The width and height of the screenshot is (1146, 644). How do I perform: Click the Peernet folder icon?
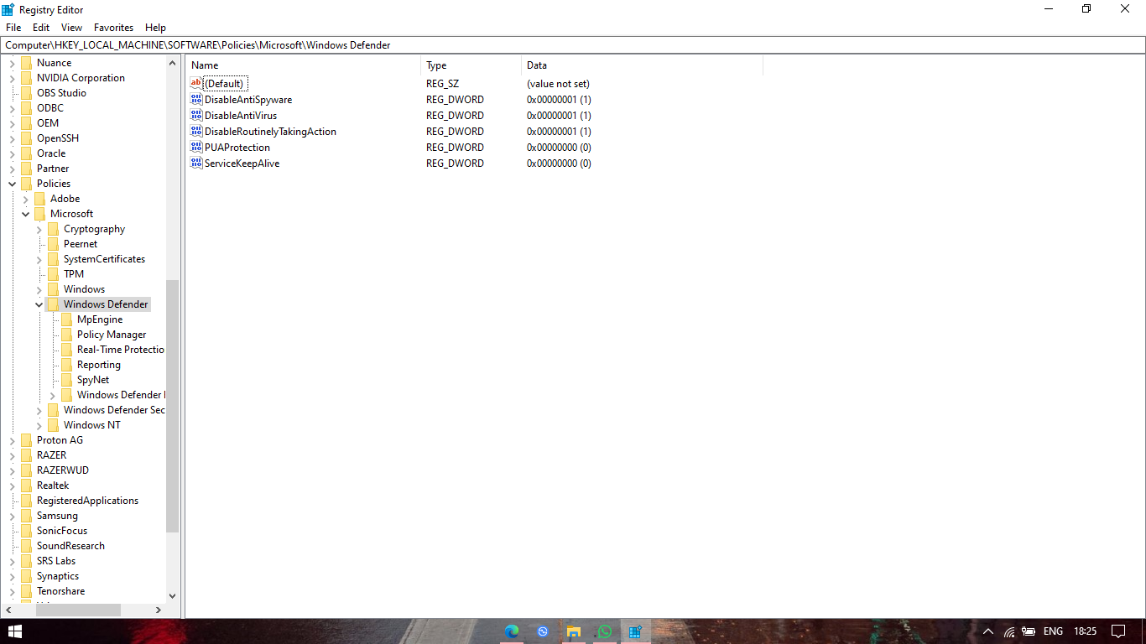tap(53, 244)
